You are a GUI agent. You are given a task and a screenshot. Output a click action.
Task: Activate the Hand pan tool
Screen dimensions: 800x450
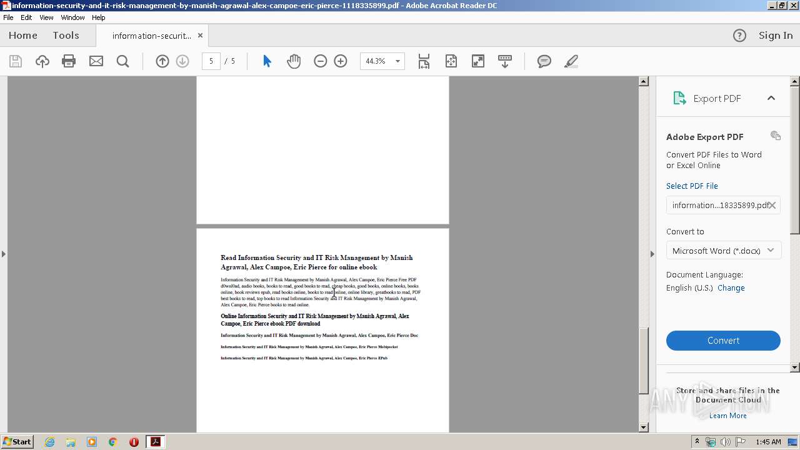[294, 61]
